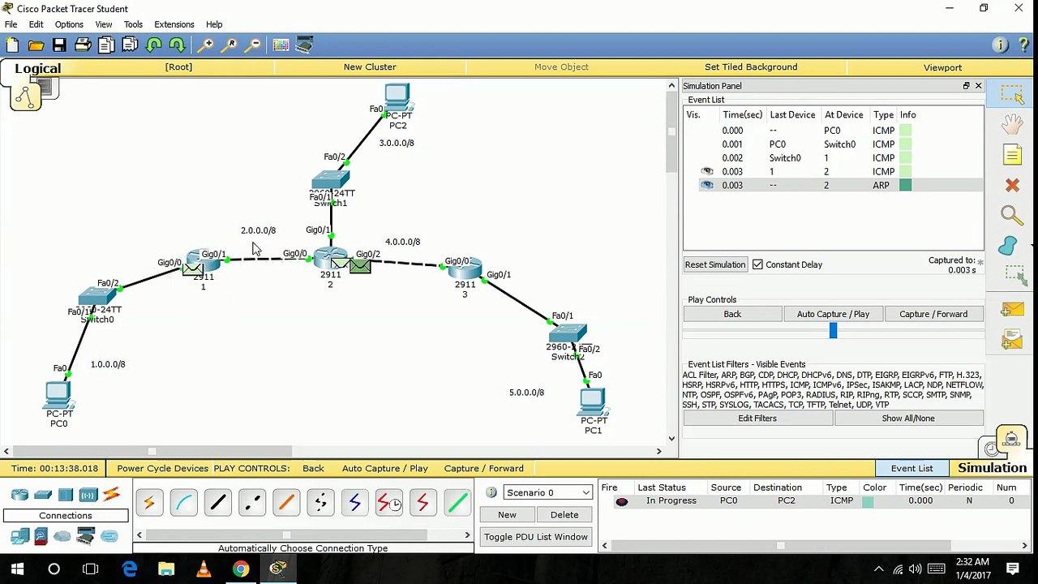Click New Cluster in the workspace bar
Image resolution: width=1038 pixels, height=584 pixels.
370,67
